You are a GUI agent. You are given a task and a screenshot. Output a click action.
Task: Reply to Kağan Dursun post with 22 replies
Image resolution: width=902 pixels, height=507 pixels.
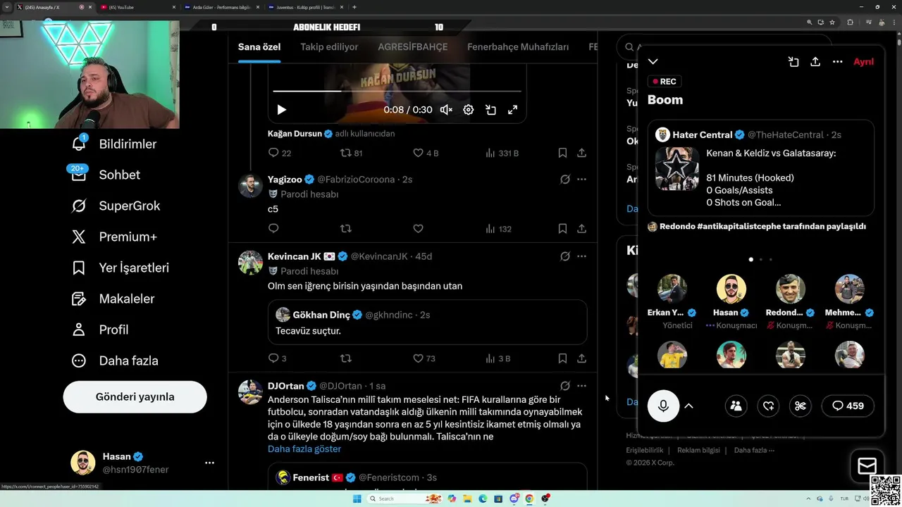tap(280, 153)
